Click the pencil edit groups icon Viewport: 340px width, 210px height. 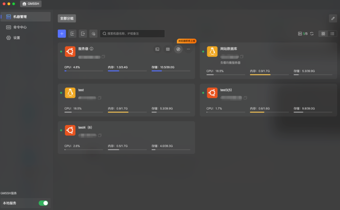pos(333,19)
